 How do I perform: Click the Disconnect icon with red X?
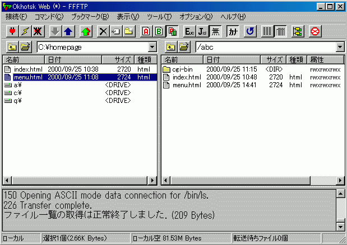tap(38, 31)
